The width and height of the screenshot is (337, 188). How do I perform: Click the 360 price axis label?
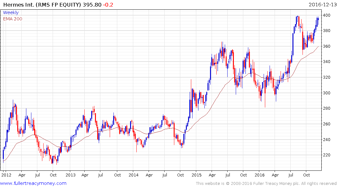click(x=327, y=46)
